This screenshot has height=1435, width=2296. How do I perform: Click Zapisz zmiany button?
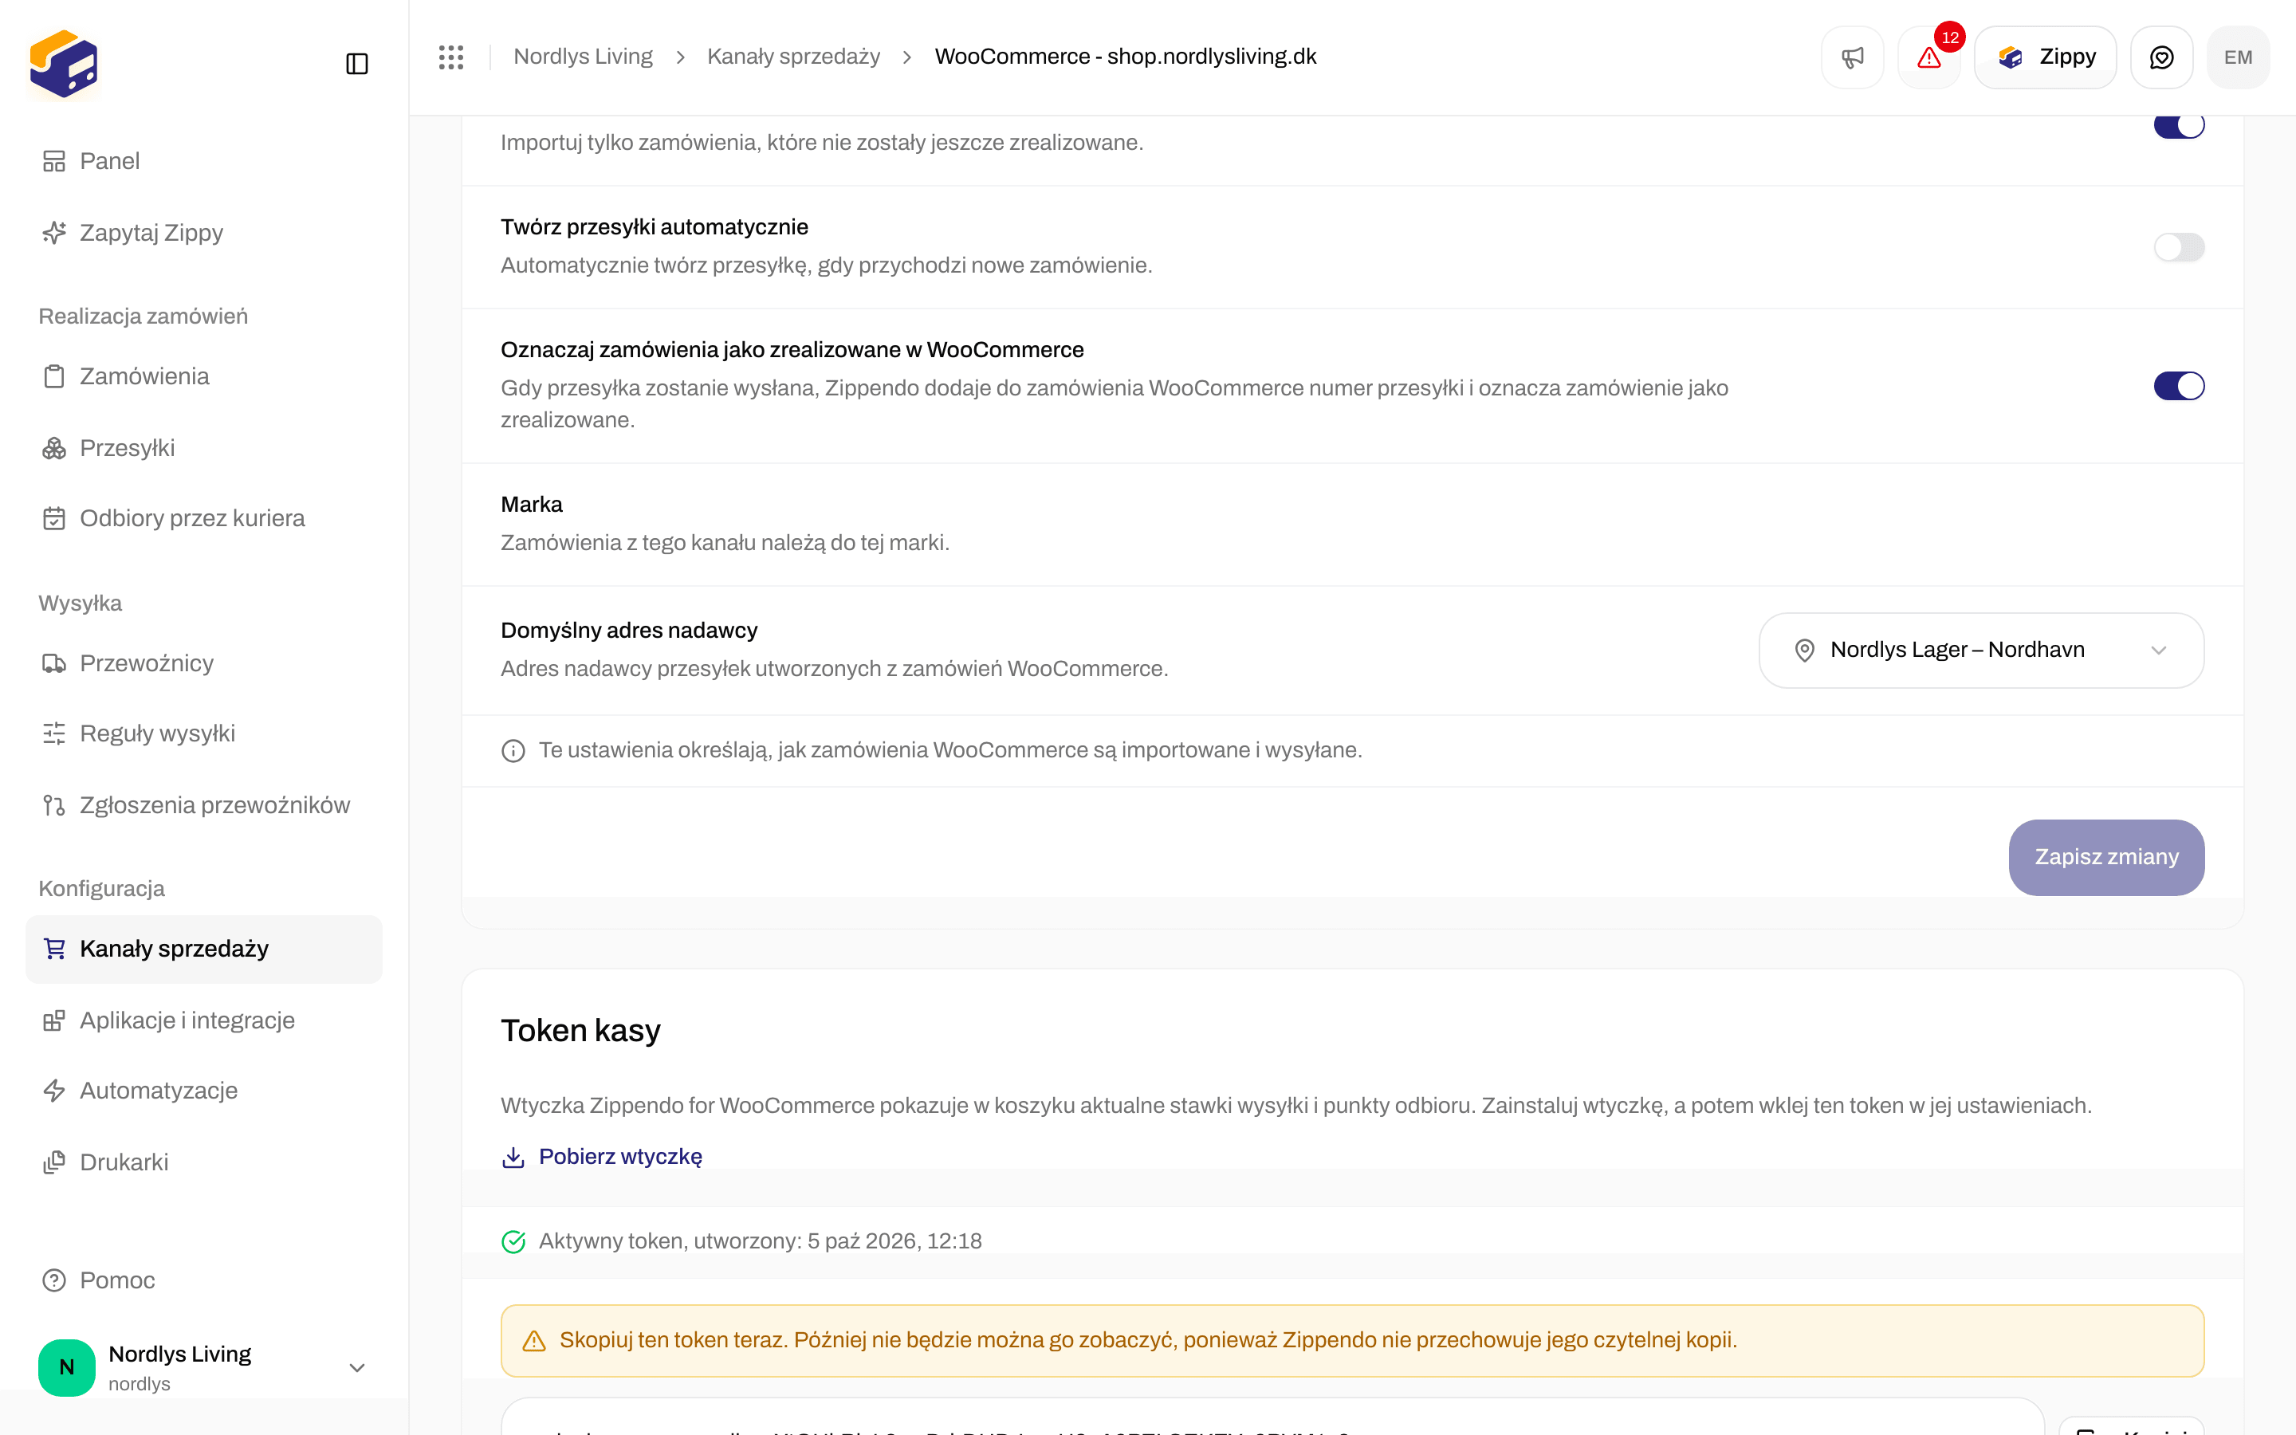(x=2106, y=857)
